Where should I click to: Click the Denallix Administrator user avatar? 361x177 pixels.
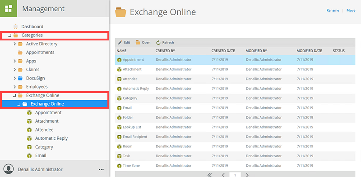click(9, 168)
